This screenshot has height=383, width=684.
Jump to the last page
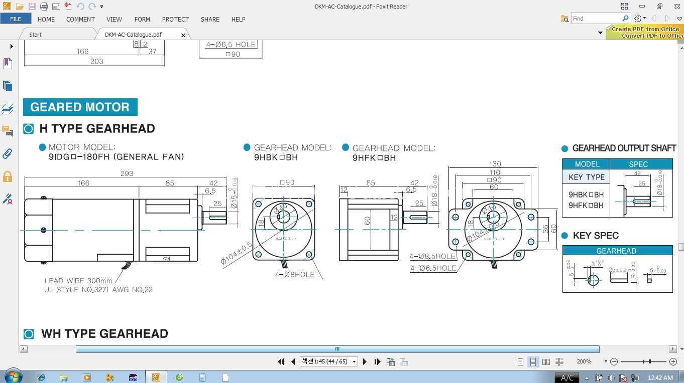tap(377, 361)
